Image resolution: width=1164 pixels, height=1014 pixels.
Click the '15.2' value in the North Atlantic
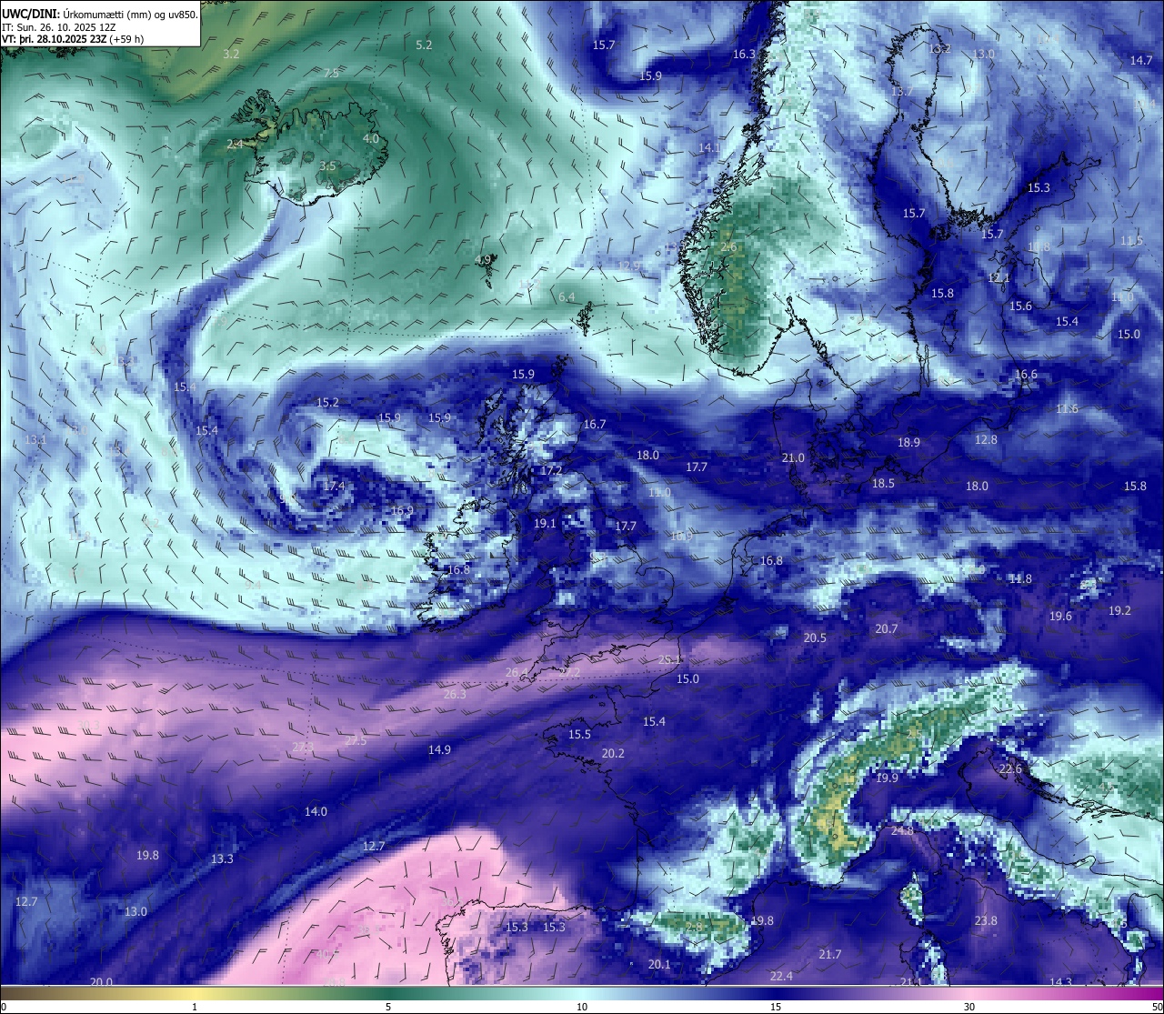[327, 403]
